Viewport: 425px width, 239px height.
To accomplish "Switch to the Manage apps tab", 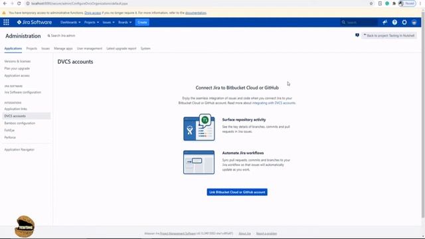I will [x=63, y=48].
